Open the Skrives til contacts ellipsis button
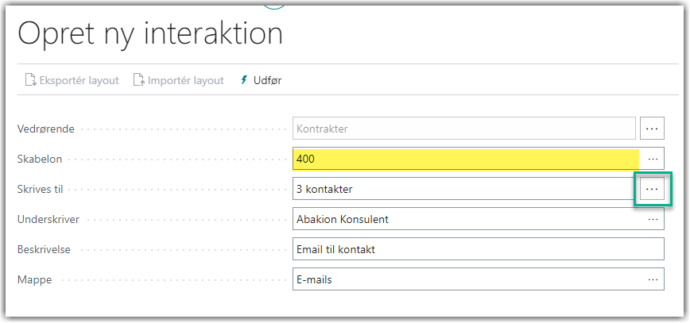Screen dimensions: 690x323 click(x=652, y=189)
